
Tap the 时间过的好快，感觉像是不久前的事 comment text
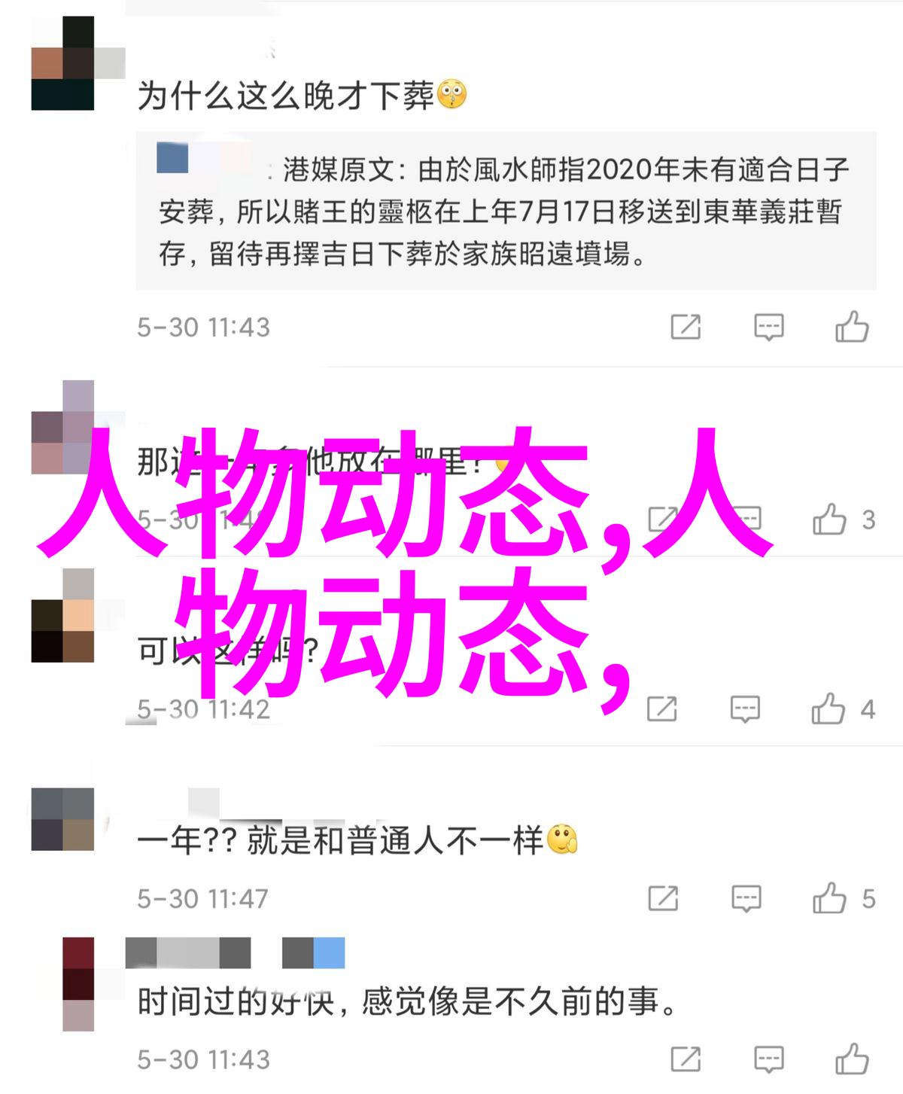pos(407,1002)
